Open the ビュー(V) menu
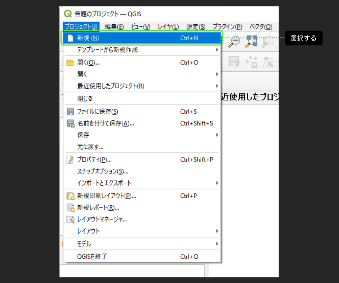 pos(141,27)
